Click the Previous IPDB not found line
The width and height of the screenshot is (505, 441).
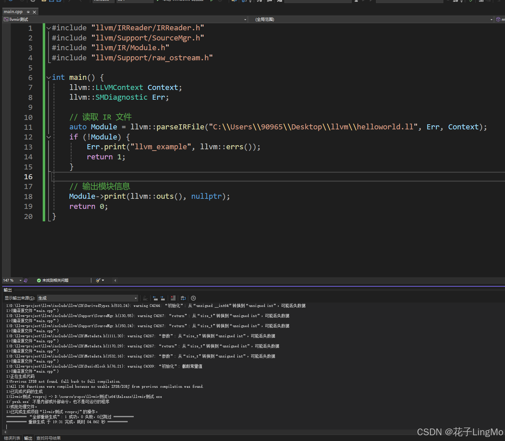point(63,382)
